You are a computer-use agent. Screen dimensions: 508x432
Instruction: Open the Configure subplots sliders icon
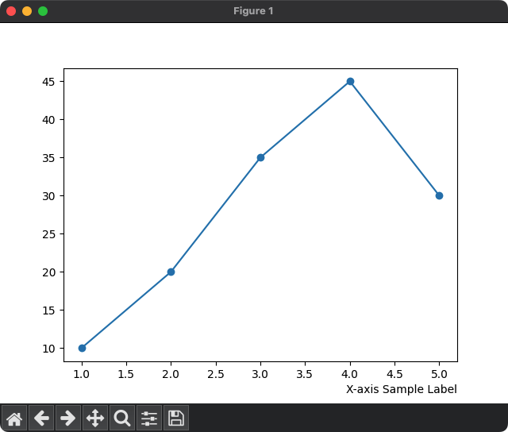tap(149, 418)
